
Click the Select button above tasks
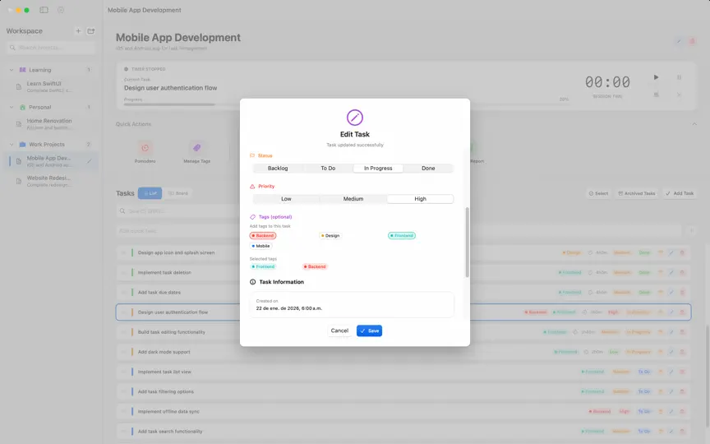[598, 193]
